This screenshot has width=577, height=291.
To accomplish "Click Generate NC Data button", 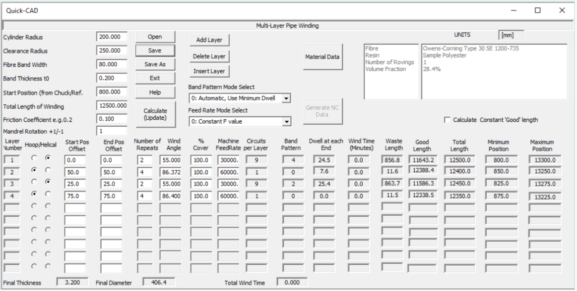I will coord(322,111).
